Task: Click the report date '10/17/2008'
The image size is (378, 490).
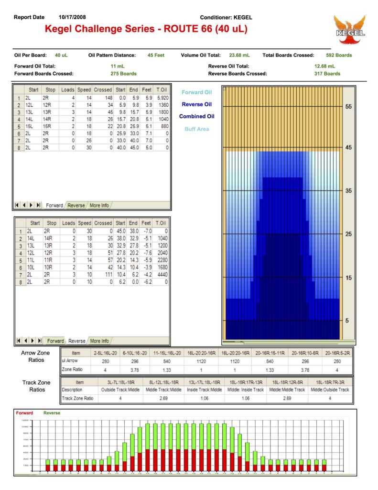Action: 72,17
